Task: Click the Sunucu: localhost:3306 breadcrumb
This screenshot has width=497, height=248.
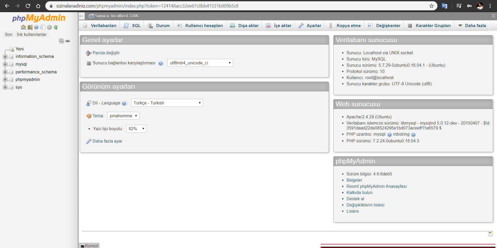Action: pos(116,16)
